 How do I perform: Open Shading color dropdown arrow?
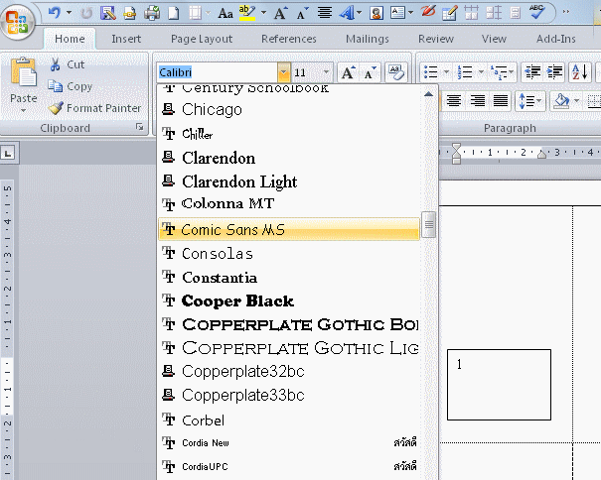(x=576, y=101)
